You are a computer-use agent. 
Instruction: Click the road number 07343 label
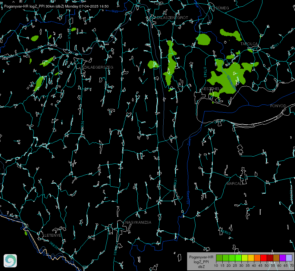click(x=205, y=72)
